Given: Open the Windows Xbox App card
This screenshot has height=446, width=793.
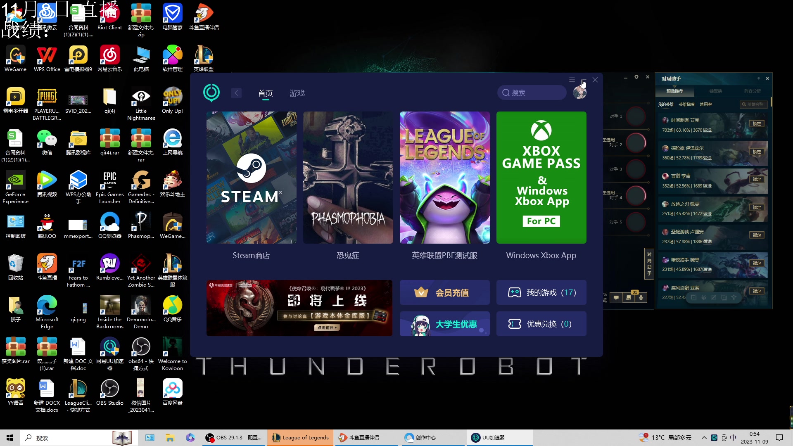Looking at the screenshot, I should [x=541, y=178].
